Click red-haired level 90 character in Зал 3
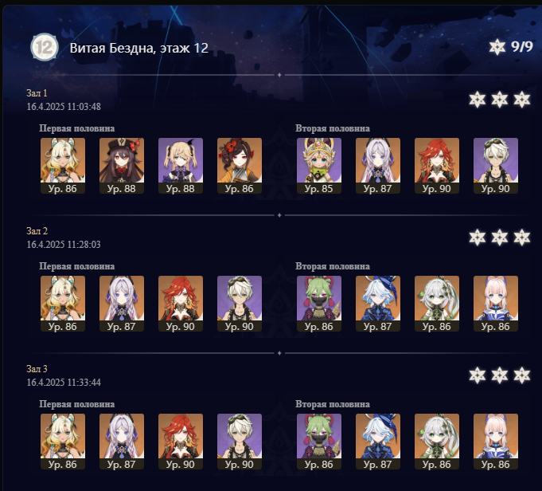Image resolution: width=542 pixels, height=491 pixels. click(181, 441)
